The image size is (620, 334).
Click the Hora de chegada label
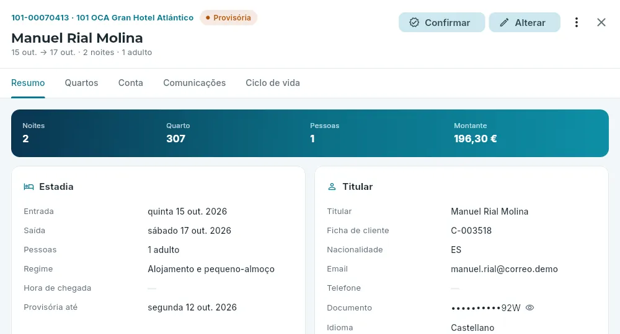point(57,288)
